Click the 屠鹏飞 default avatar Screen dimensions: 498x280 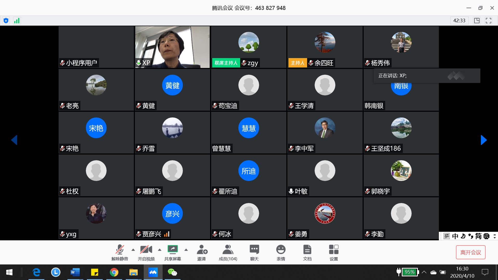coord(172,171)
